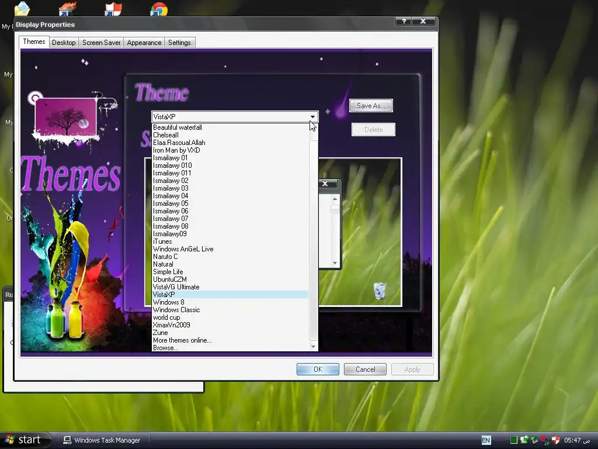The height and width of the screenshot is (449, 598).
Task: Click shield desktop shortcut icon
Action: click(x=113, y=9)
